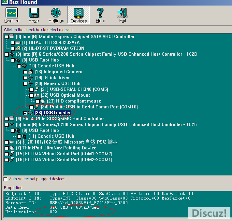
Task: Click USB icon next to [9] USB Root Hub
Action: click(18, 131)
